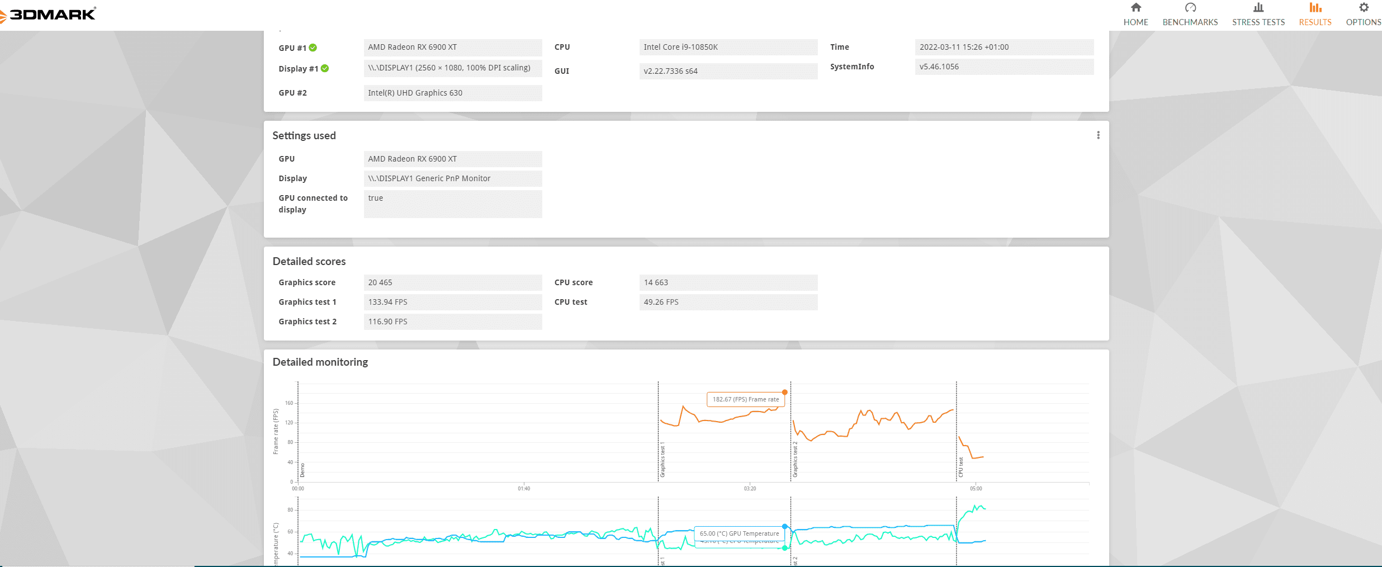The image size is (1382, 567).
Task: Click orange frame rate data point marker
Action: point(785,392)
